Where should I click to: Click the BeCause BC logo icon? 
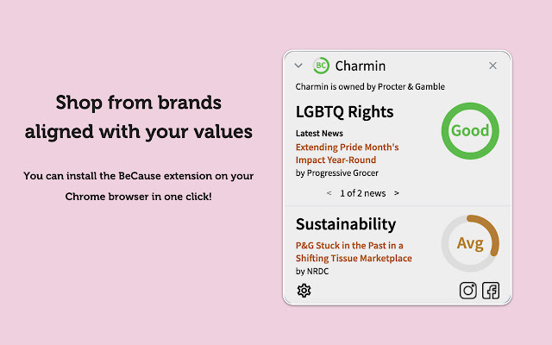321,66
